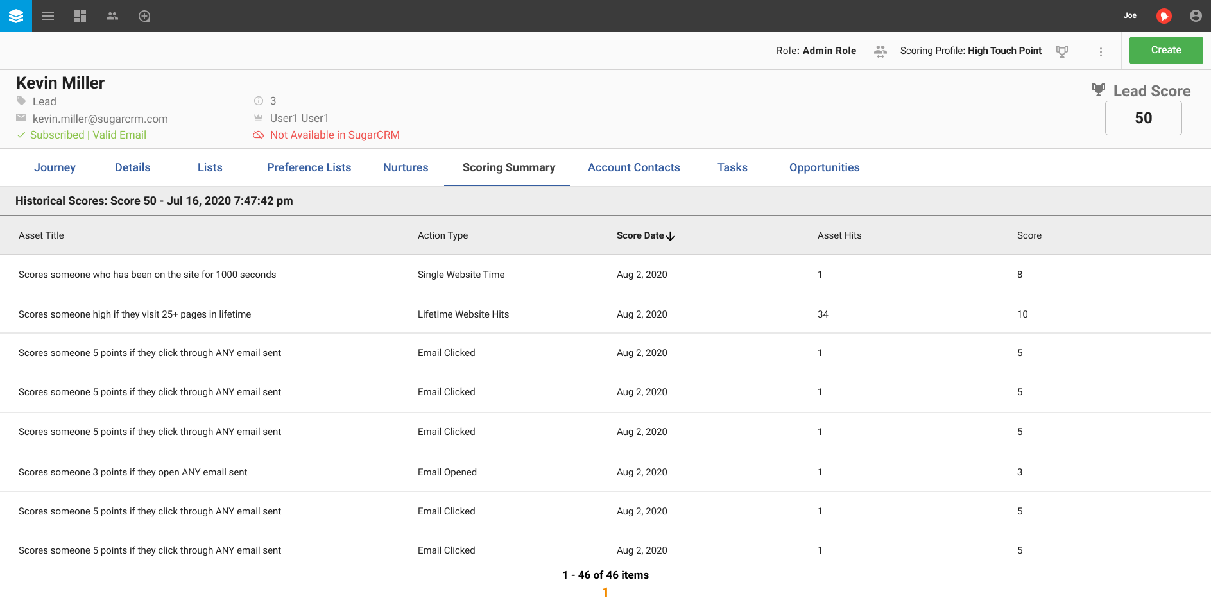Click the email kevin.miller@sugarcrm.com
1211x612 pixels.
[x=100, y=119]
